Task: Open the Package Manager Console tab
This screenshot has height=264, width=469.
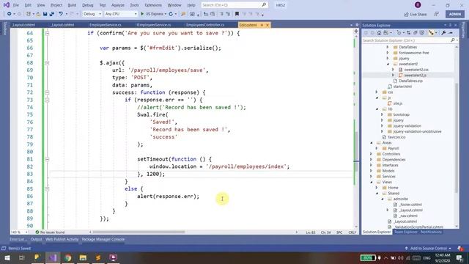Action: coord(103,239)
